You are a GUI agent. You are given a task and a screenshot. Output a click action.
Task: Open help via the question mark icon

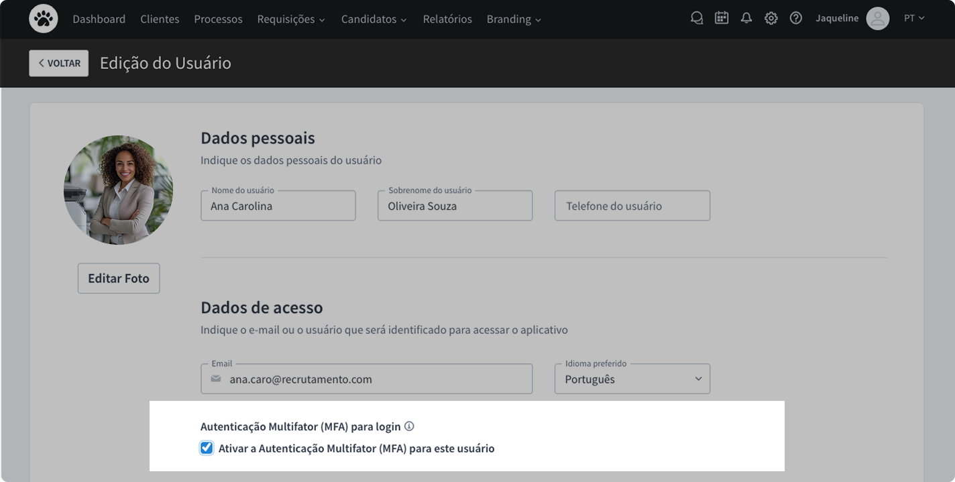[x=795, y=18]
